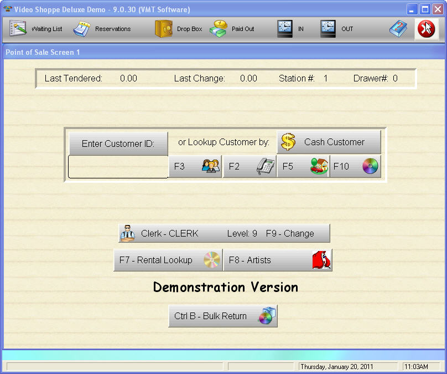Lookup customer by phone with F2

pos(250,166)
